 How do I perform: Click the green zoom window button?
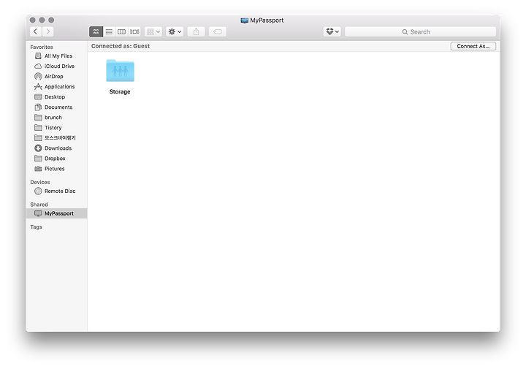(51, 20)
